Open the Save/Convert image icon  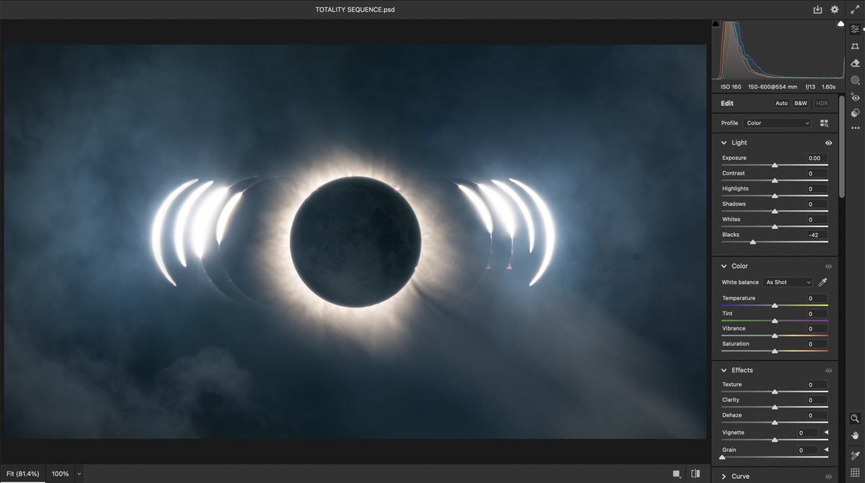pyautogui.click(x=817, y=9)
